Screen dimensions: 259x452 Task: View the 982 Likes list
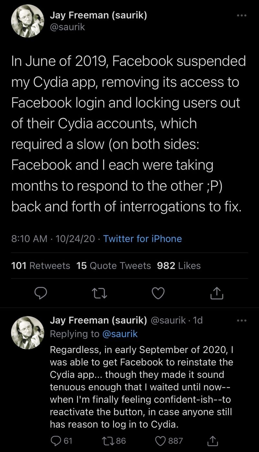(179, 266)
